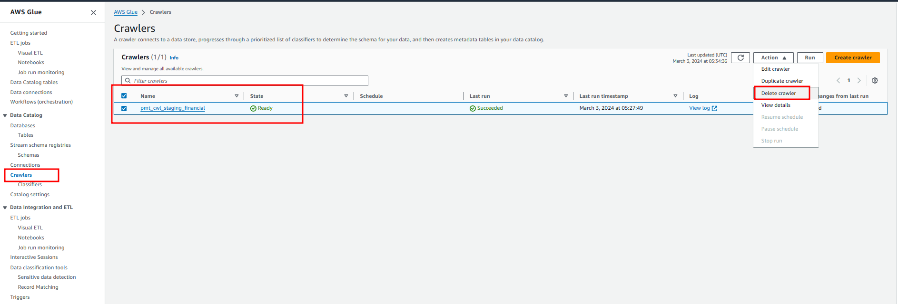This screenshot has height=304, width=898.
Task: Open Databases in sidebar
Action: 22,126
